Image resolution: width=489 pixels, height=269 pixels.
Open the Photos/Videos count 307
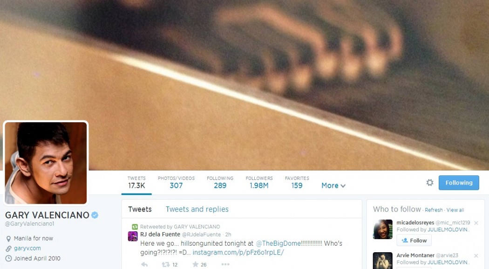pyautogui.click(x=176, y=182)
